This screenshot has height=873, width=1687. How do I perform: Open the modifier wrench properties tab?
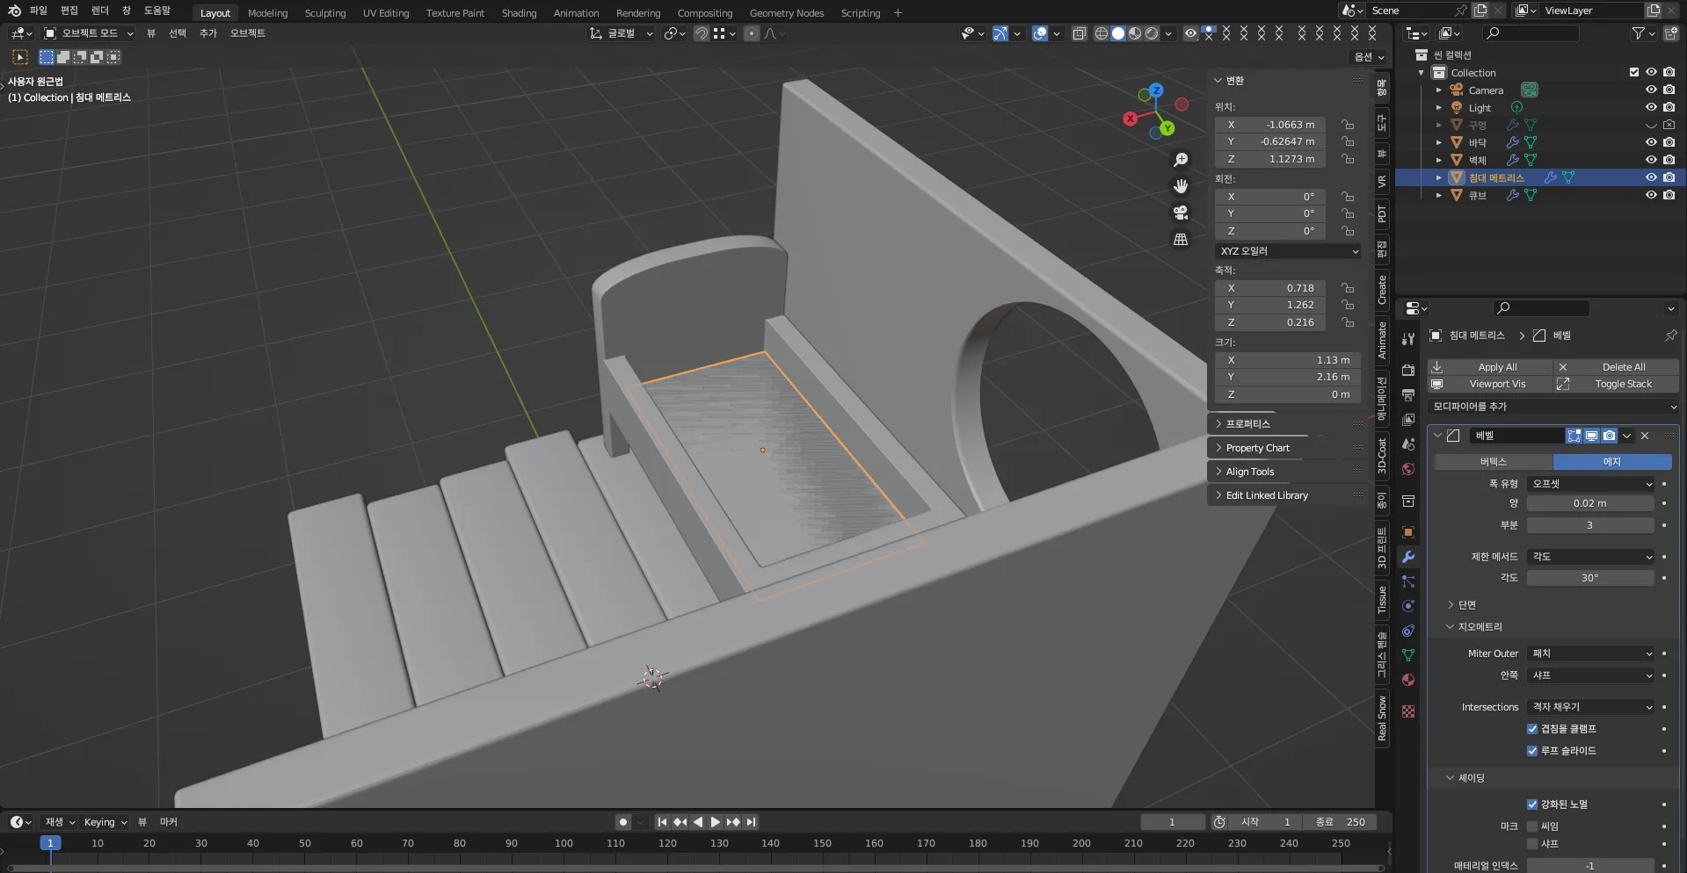(1408, 557)
